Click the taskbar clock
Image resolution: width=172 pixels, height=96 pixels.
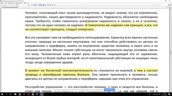click(164, 94)
